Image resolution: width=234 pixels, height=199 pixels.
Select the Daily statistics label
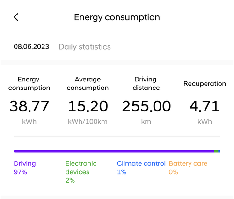point(85,47)
